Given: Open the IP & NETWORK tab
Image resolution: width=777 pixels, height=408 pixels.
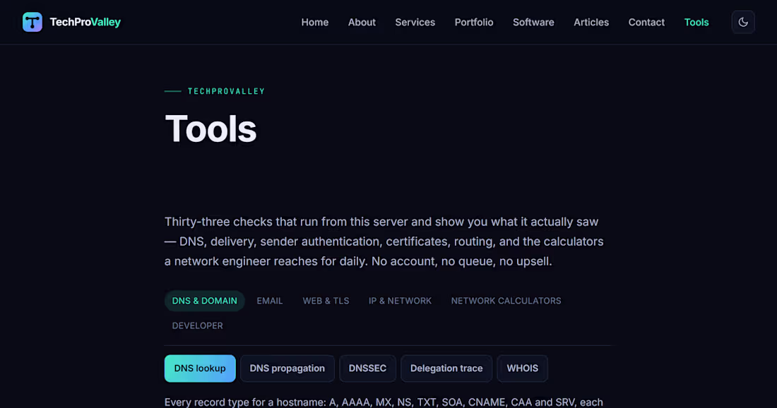Looking at the screenshot, I should [400, 301].
